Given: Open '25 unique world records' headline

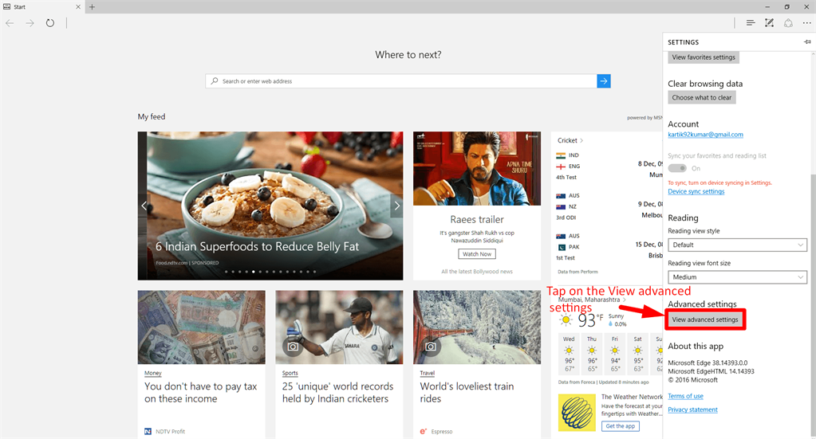Looking at the screenshot, I should [x=337, y=392].
